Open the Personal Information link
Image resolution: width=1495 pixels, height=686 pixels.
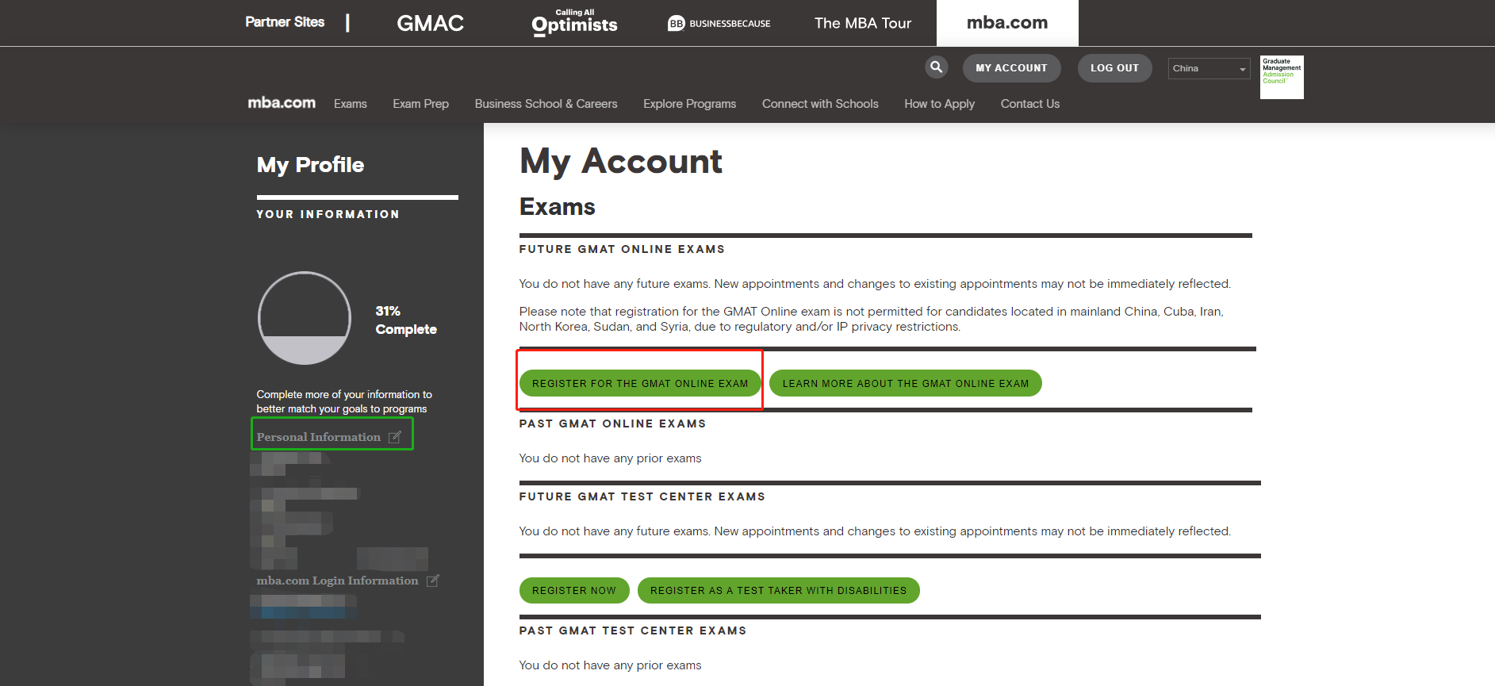[x=319, y=437]
